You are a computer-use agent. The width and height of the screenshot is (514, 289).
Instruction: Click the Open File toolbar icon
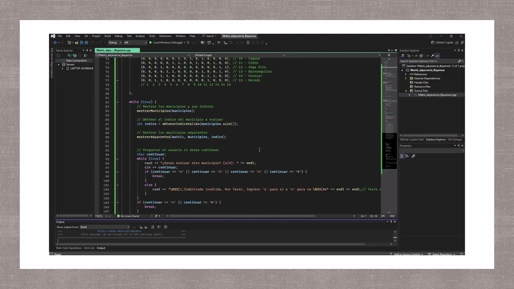76,43
